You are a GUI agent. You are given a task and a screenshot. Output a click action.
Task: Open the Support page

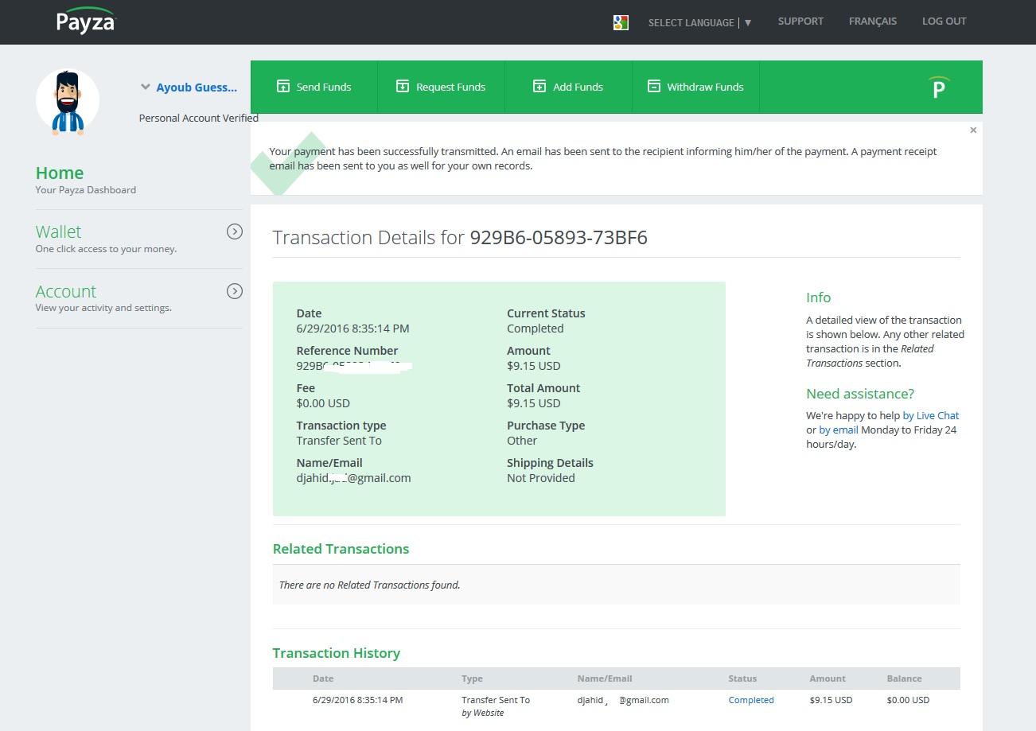pyautogui.click(x=800, y=21)
